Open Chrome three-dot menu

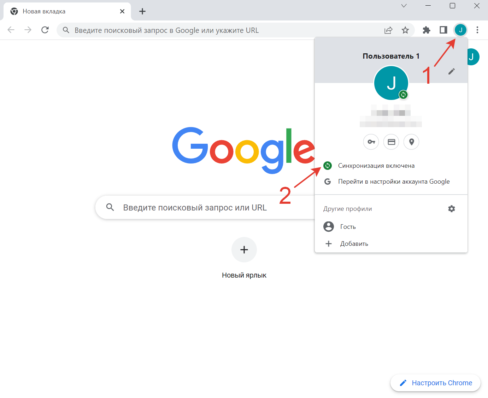pos(477,30)
